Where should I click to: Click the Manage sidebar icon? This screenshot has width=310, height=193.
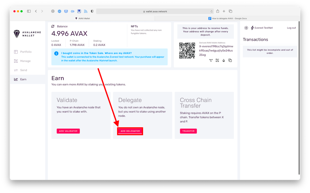(x=16, y=61)
